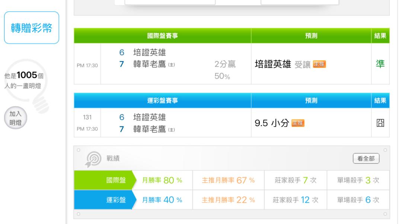The width and height of the screenshot is (402, 224).
Task: Click 莊家殺手 12 次 stat cell
Action: coord(295,200)
